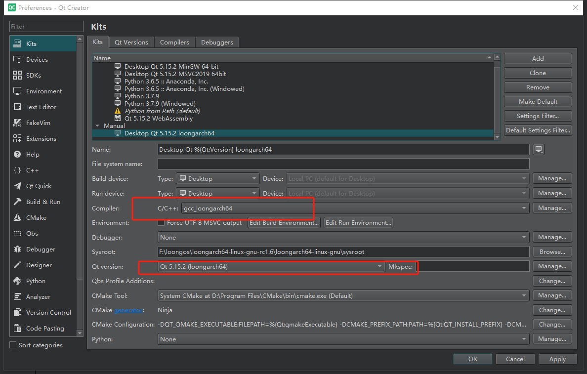This screenshot has height=374, width=587.
Task: Clone the selected kit
Action: (x=538, y=73)
